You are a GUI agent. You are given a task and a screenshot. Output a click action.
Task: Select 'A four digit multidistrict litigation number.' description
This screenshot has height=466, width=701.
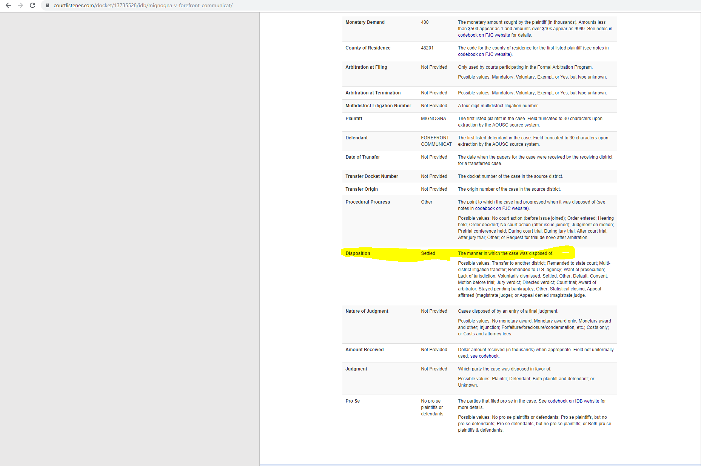(x=498, y=106)
